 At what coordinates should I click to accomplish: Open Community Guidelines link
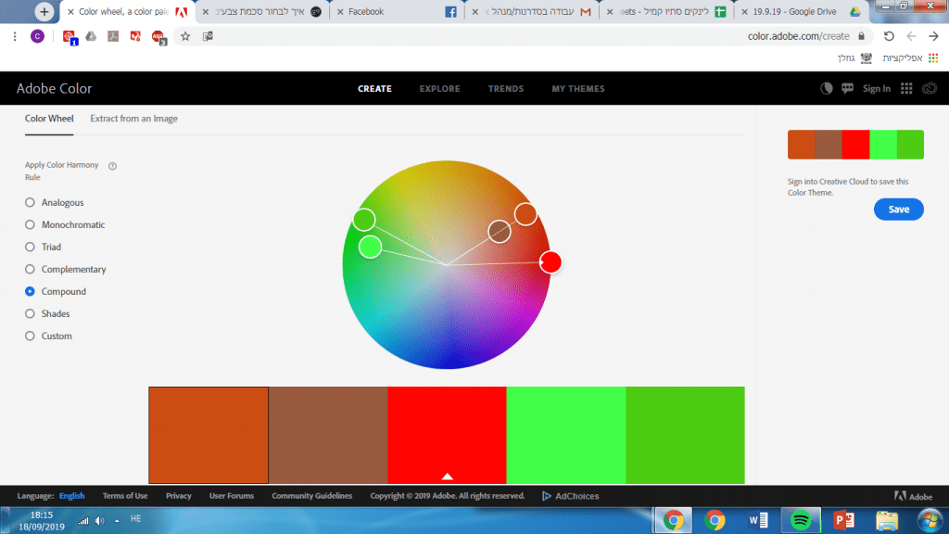tap(311, 496)
